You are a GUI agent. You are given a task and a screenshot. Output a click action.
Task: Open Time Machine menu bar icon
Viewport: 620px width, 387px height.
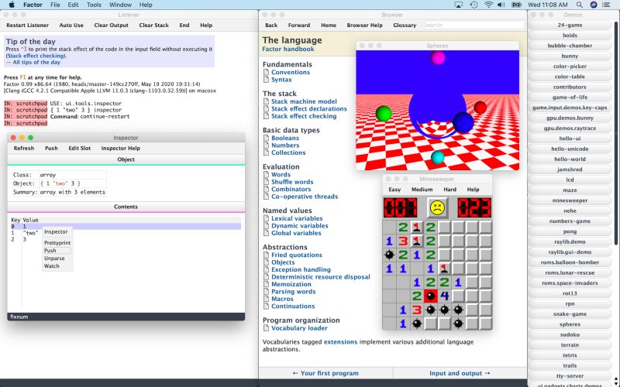pos(474,5)
